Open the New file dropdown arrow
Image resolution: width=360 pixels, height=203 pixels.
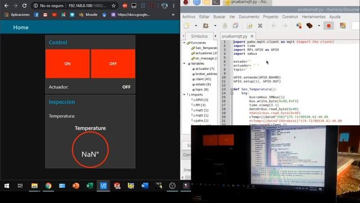tap(196, 25)
